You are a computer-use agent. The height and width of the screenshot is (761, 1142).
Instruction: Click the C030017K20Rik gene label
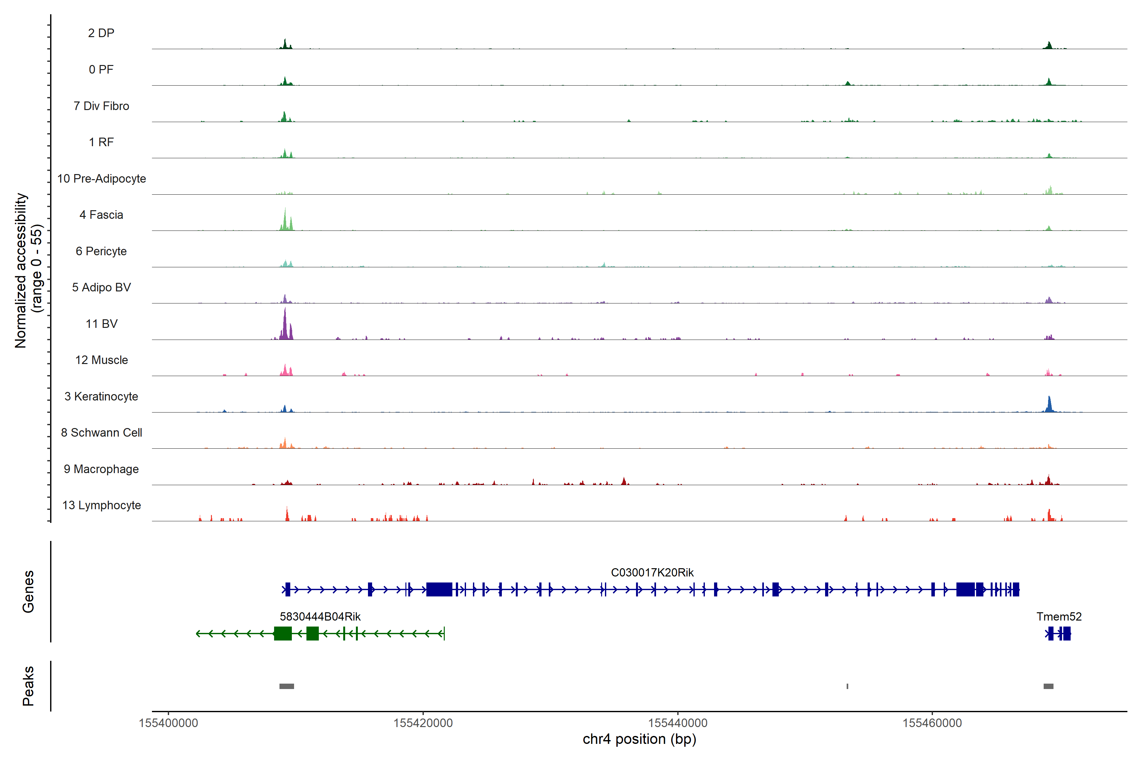[652, 573]
